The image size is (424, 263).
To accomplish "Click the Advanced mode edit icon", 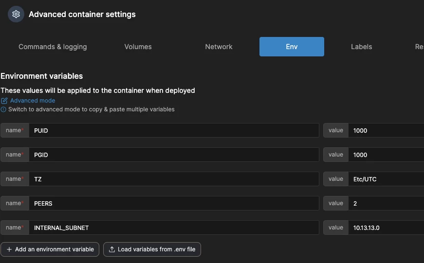I will pyautogui.click(x=4, y=101).
